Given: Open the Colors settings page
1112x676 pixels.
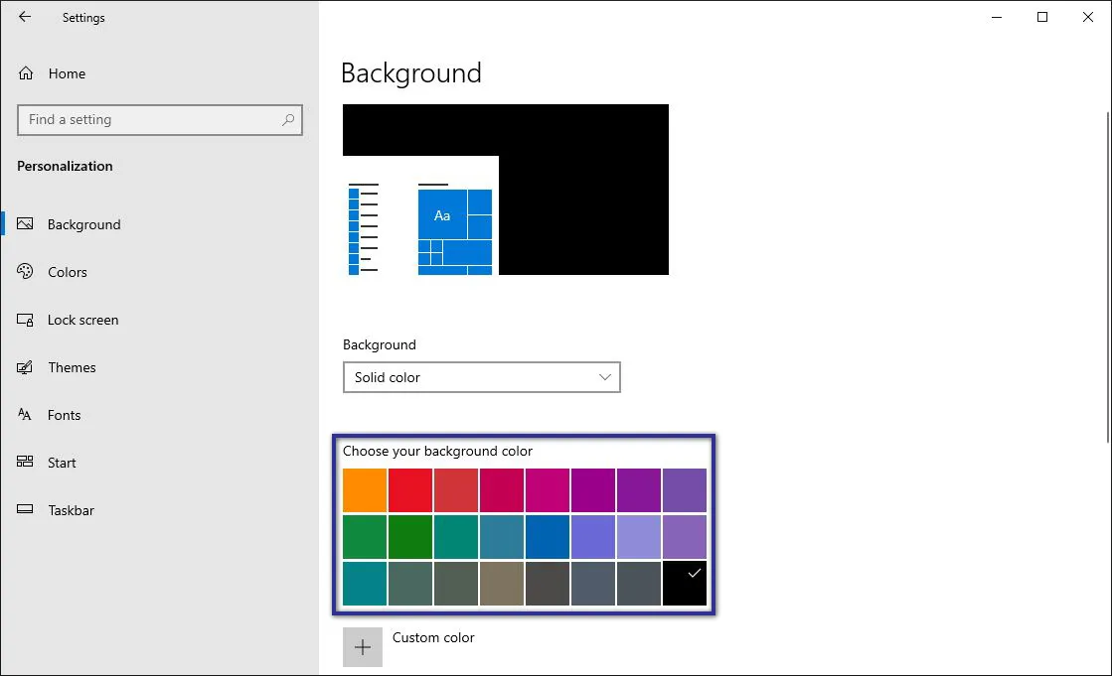Looking at the screenshot, I should coord(67,272).
